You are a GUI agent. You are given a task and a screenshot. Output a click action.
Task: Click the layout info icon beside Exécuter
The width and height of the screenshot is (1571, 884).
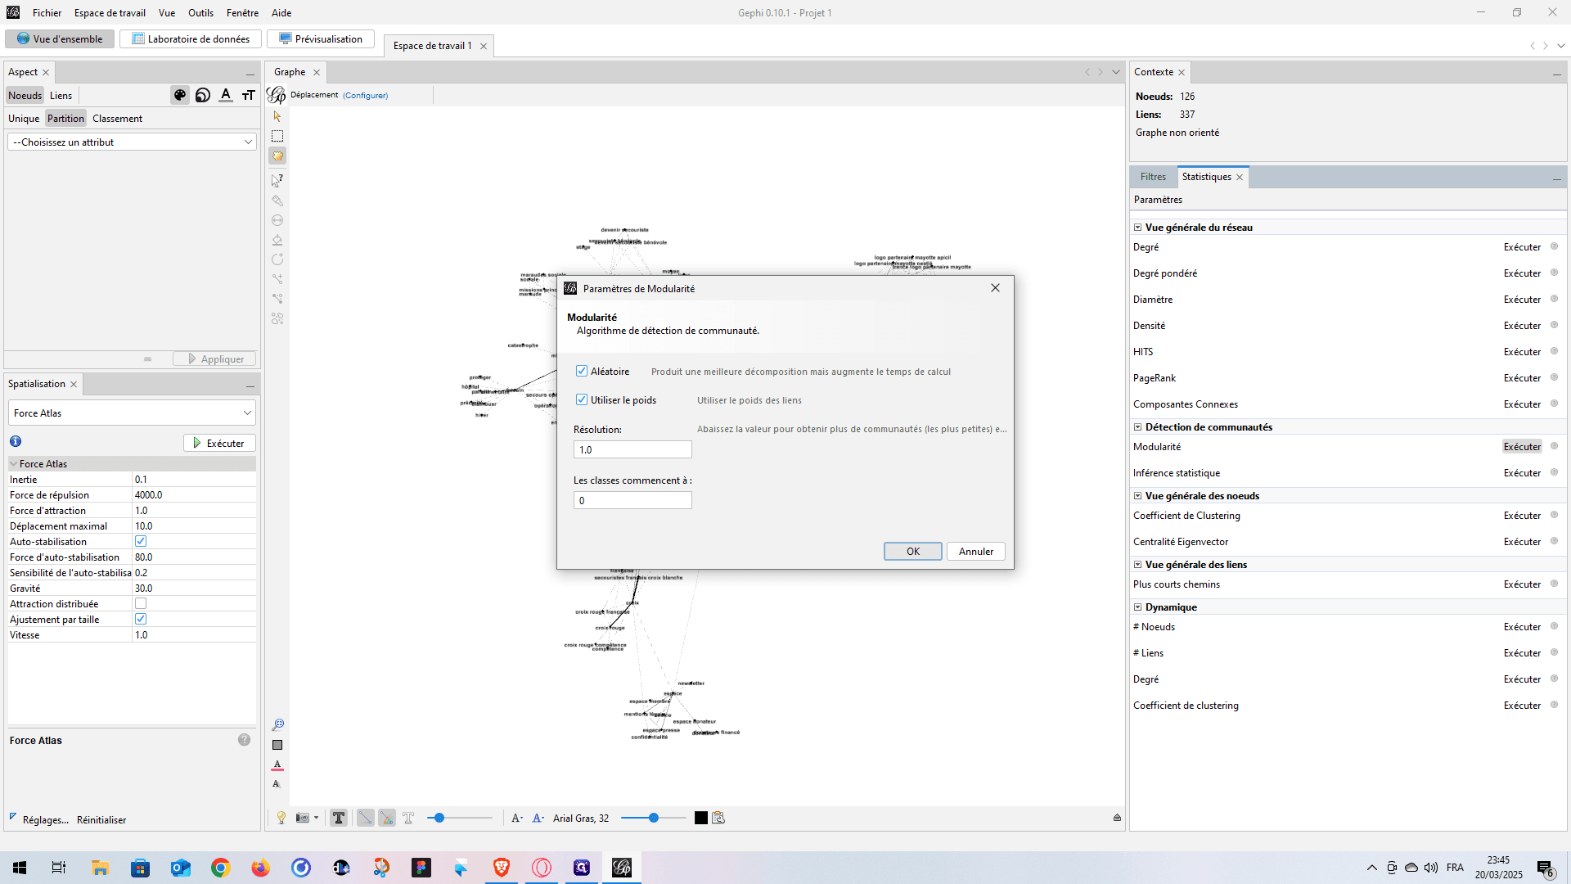[x=16, y=441]
